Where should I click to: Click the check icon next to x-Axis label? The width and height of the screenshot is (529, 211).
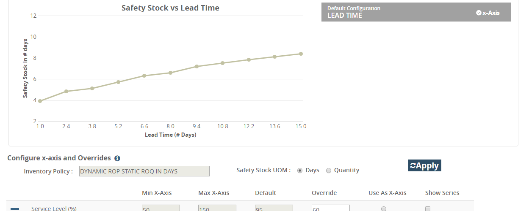click(x=479, y=13)
